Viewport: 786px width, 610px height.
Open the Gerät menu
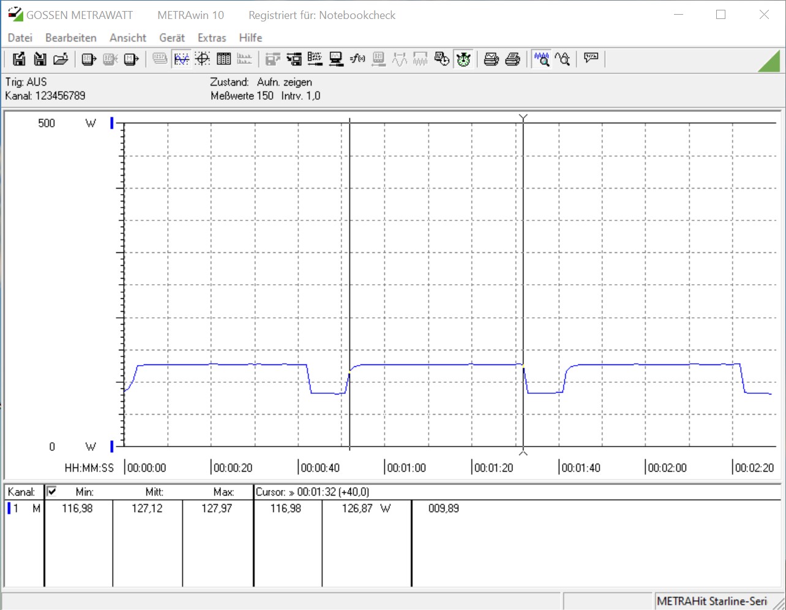tap(171, 38)
